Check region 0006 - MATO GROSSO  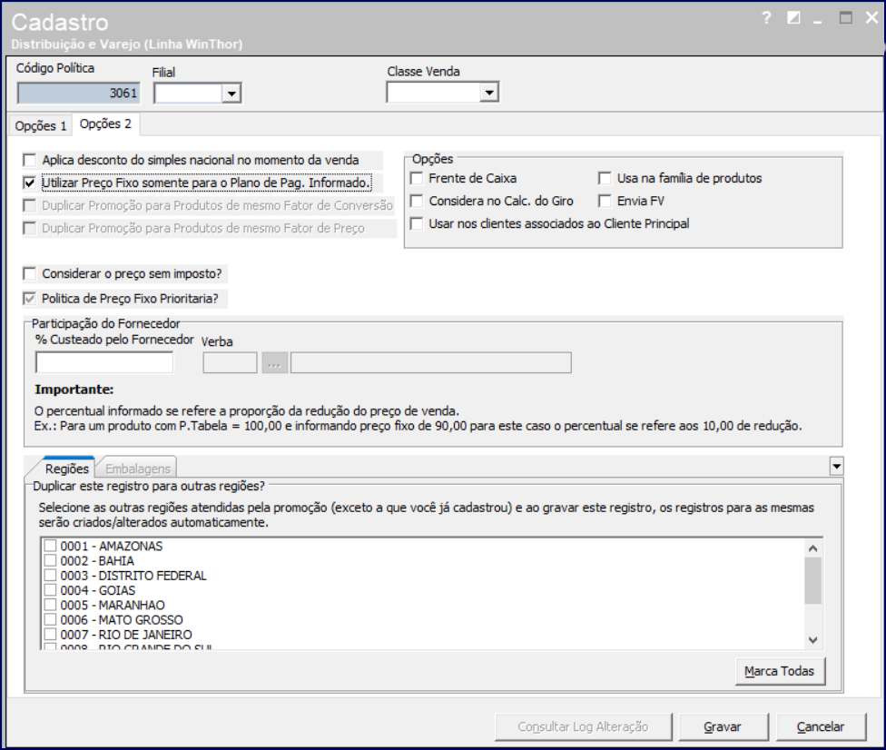click(x=50, y=619)
